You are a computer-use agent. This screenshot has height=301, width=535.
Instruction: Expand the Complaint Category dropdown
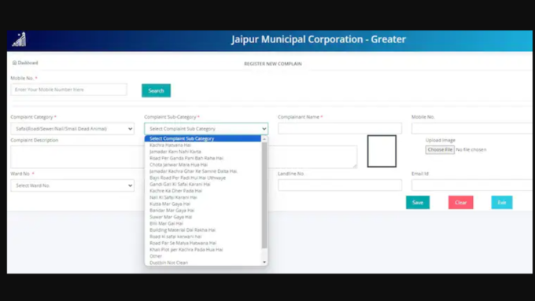point(72,129)
